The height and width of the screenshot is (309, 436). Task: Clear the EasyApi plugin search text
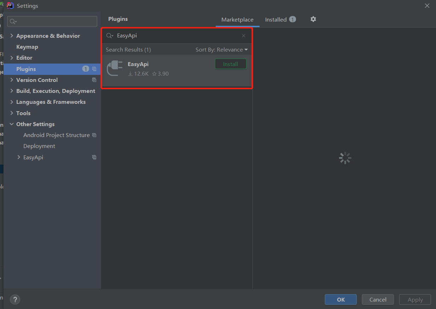tap(244, 36)
